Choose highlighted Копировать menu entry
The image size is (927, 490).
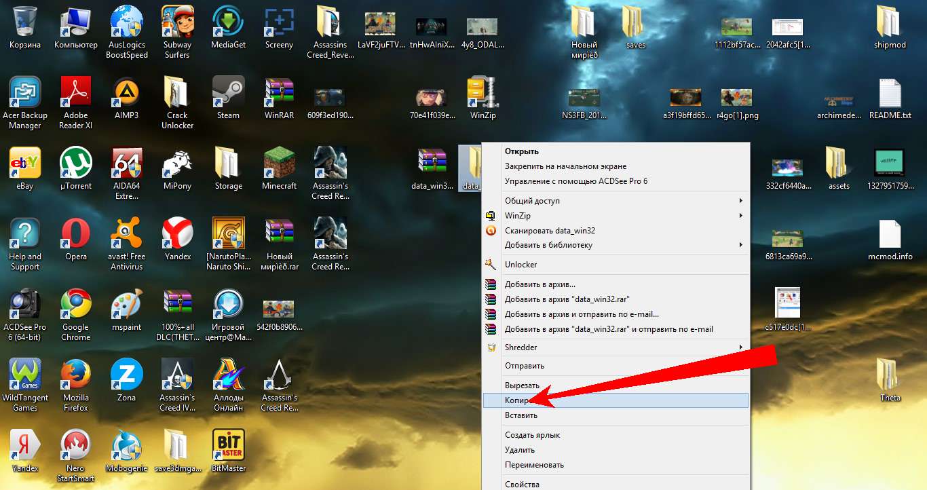[616, 400]
